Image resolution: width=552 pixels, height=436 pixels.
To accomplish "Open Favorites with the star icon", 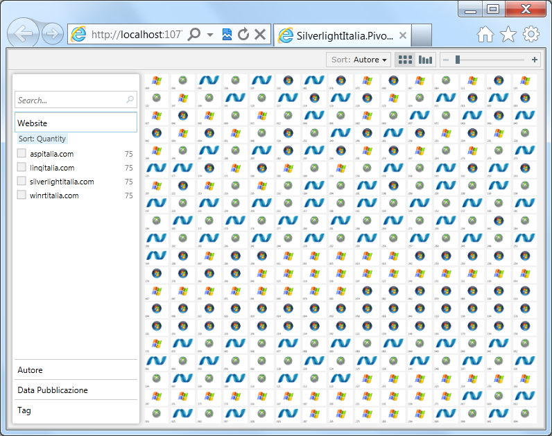I will tap(508, 35).
